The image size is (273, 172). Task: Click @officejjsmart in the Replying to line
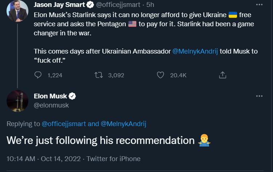coord(64,124)
